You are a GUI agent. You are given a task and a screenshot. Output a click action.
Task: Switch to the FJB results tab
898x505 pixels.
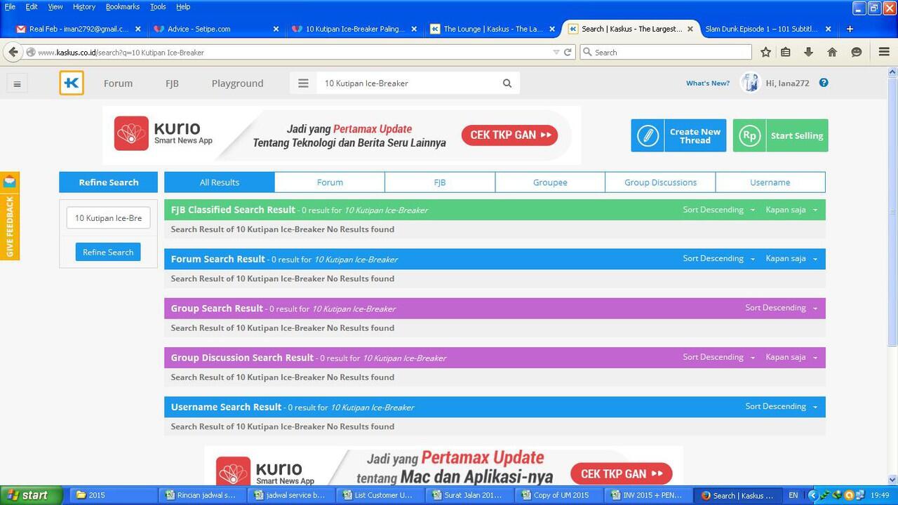click(x=440, y=182)
